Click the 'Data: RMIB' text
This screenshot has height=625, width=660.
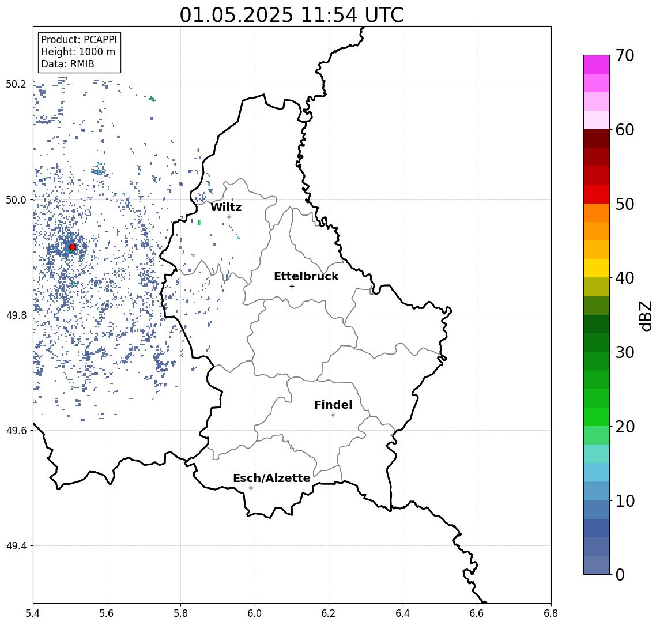(68, 64)
